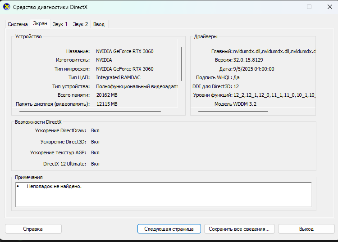Viewport: 338px width, 242px height.
Task: Click the Уровни функций levels list
Action: click(274, 95)
